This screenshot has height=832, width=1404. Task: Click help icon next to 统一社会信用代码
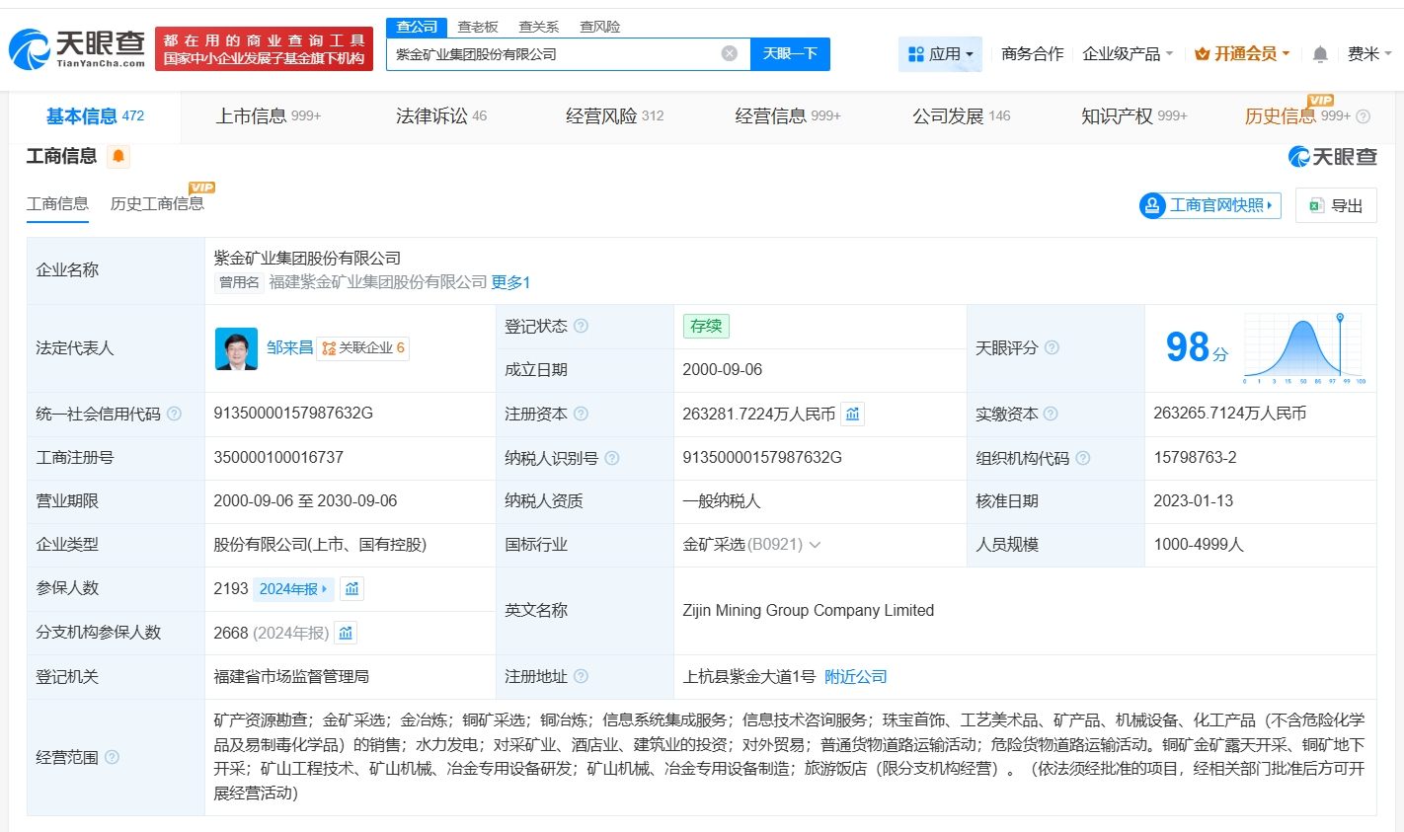click(174, 414)
